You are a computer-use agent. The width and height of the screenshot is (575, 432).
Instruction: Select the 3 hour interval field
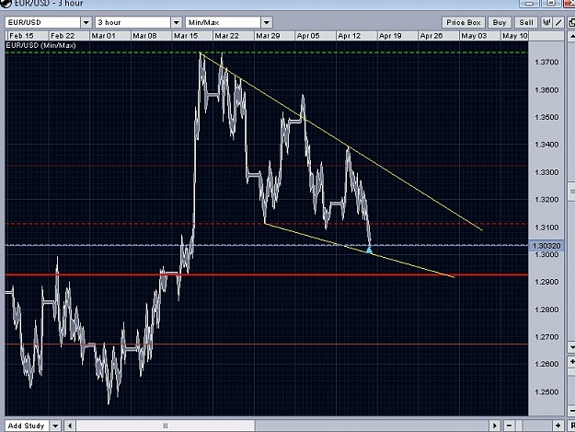(133, 22)
